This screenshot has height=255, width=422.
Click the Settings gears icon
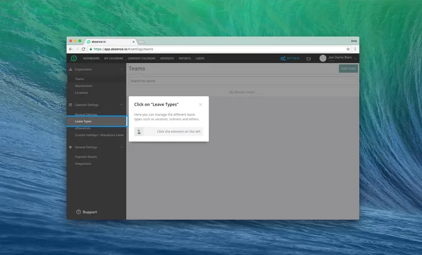[x=283, y=59]
